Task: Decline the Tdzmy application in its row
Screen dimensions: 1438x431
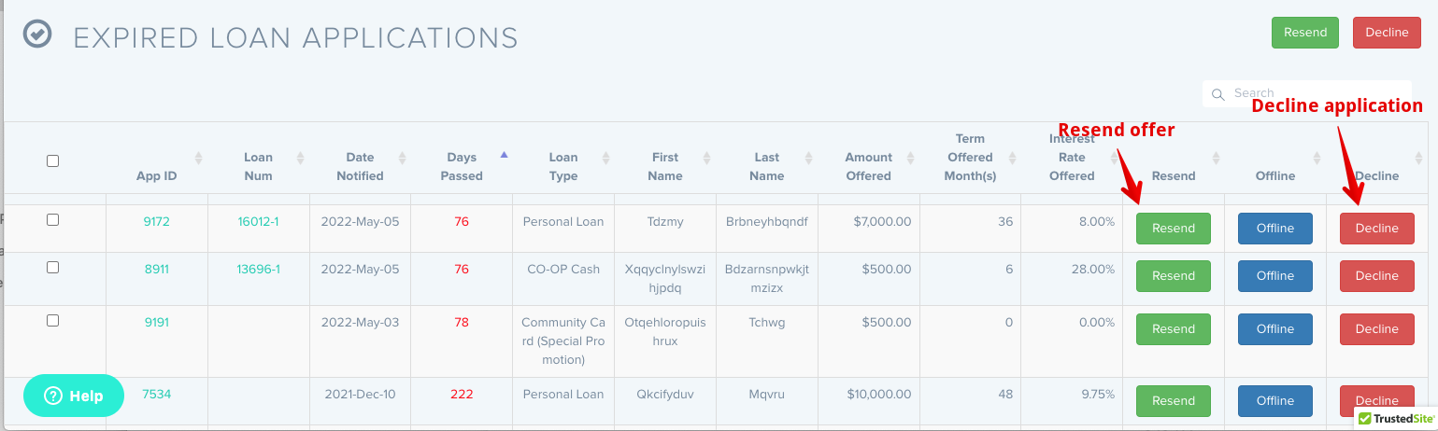Action: (x=1376, y=229)
